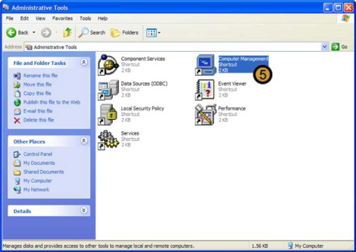Viewport: 356px width, 252px height.
Task: Select the Computer Management shortcut icon
Action: click(205, 65)
